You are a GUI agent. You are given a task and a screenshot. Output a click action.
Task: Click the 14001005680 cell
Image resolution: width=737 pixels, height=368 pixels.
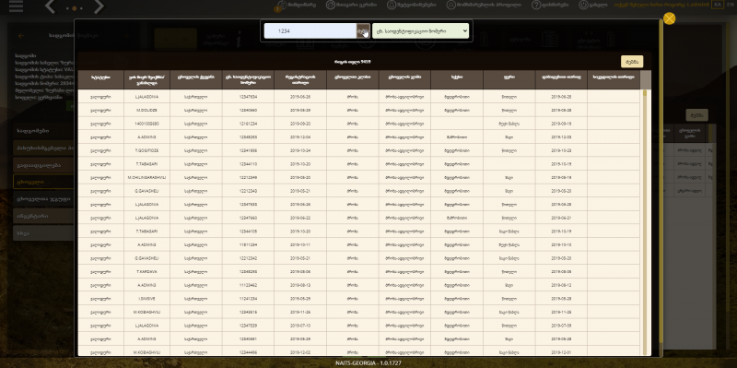click(146, 124)
